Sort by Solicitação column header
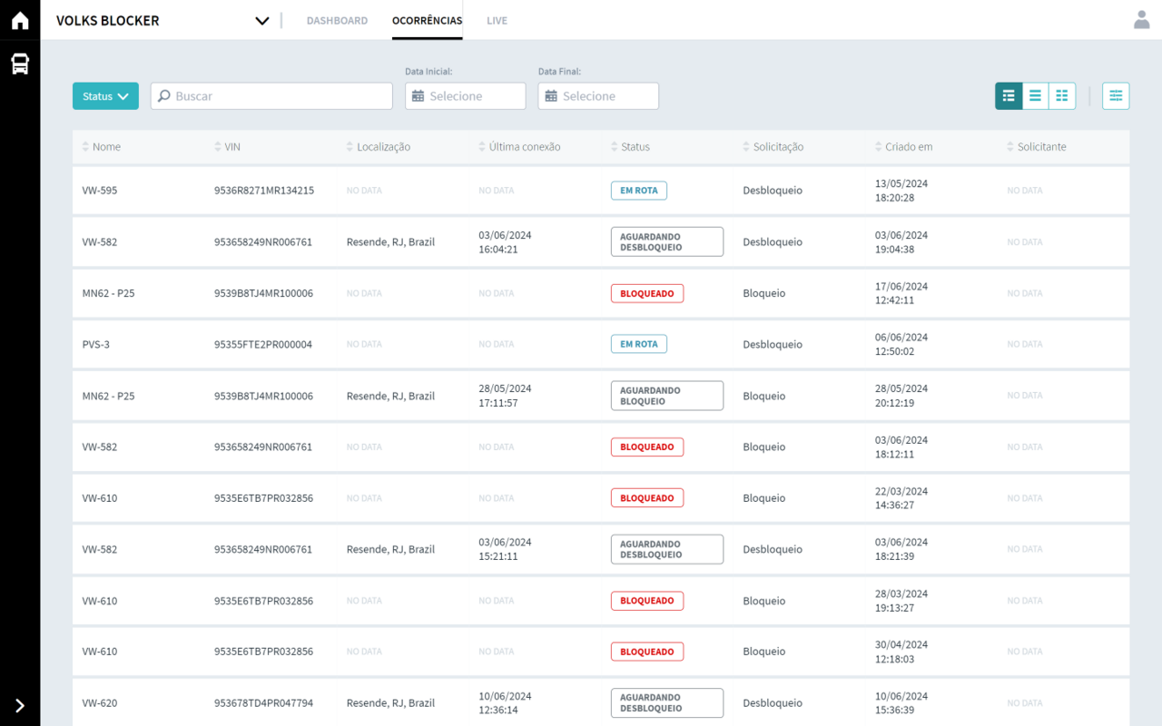This screenshot has width=1162, height=726. 773,147
